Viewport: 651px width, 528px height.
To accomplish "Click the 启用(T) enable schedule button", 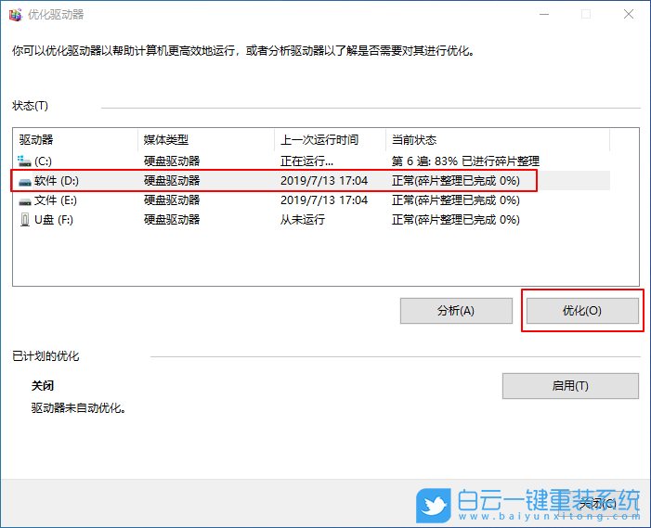I will [x=570, y=386].
